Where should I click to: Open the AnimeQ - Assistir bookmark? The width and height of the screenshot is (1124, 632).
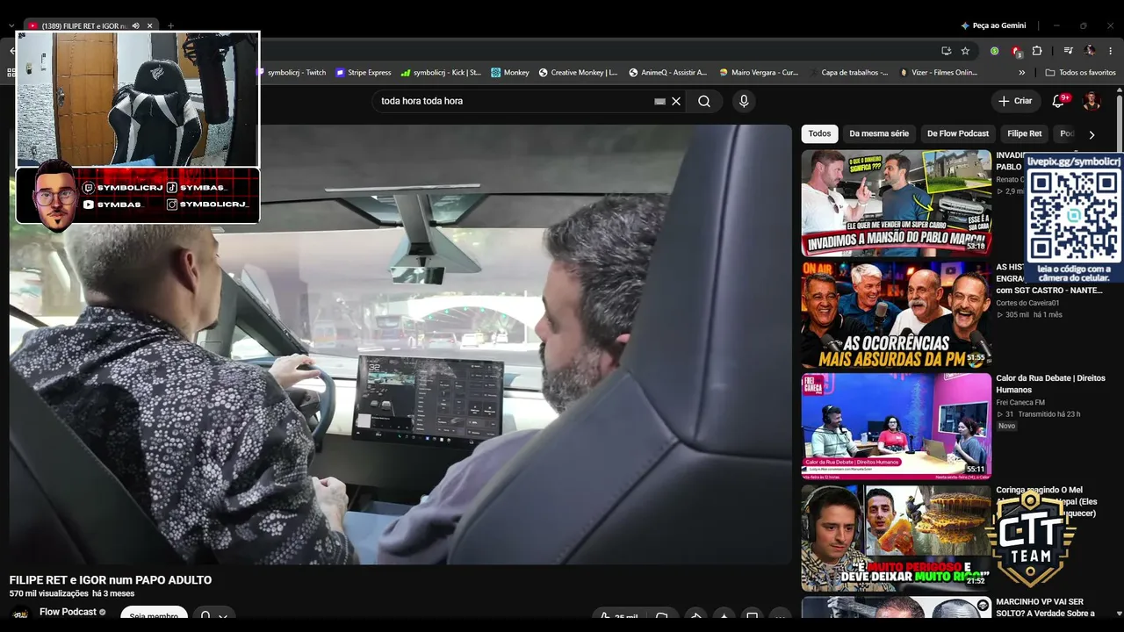tap(667, 73)
